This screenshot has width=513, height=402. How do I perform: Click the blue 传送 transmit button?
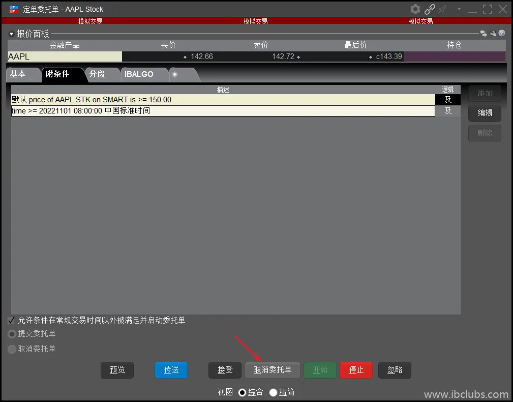(171, 370)
